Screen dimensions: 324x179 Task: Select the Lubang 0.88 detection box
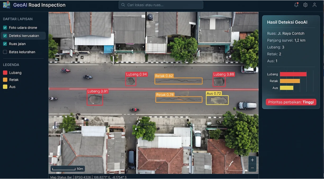coord(219,81)
